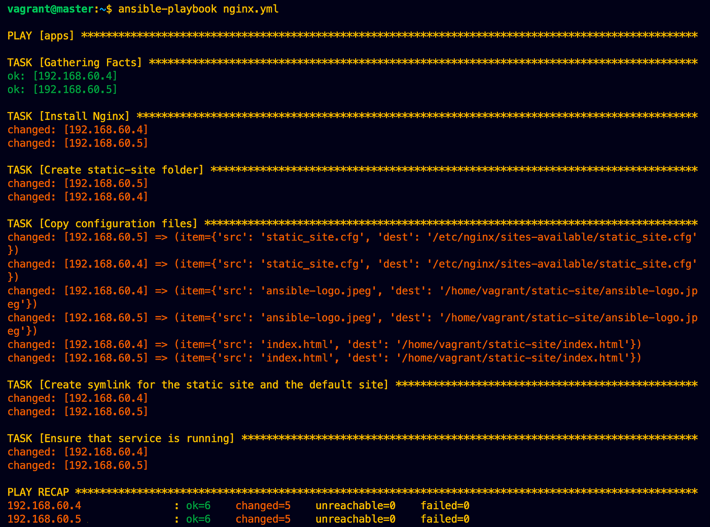The width and height of the screenshot is (710, 527).
Task: Click the changed=5 count for 192.168.60.5
Action: (263, 518)
